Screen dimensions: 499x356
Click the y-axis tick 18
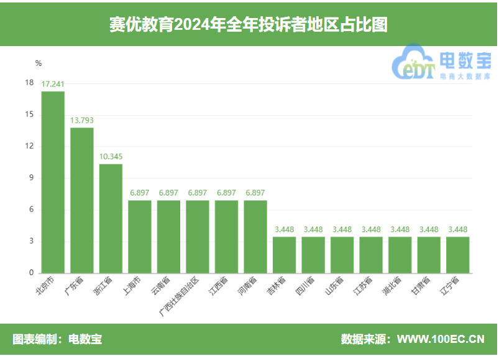click(29, 83)
